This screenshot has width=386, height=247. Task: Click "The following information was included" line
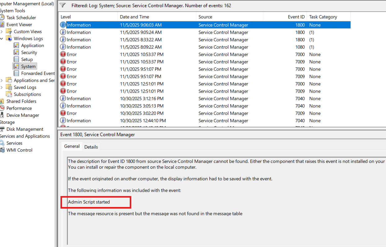tap(125, 190)
